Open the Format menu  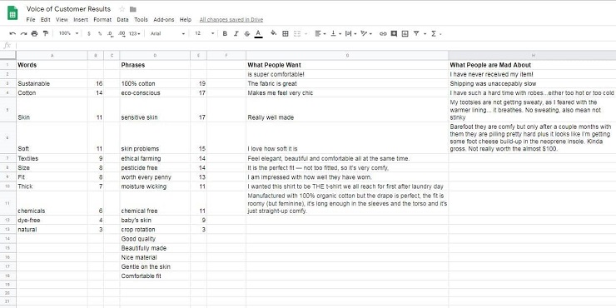(x=102, y=20)
